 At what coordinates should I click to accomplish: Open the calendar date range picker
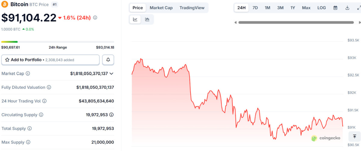(x=335, y=8)
